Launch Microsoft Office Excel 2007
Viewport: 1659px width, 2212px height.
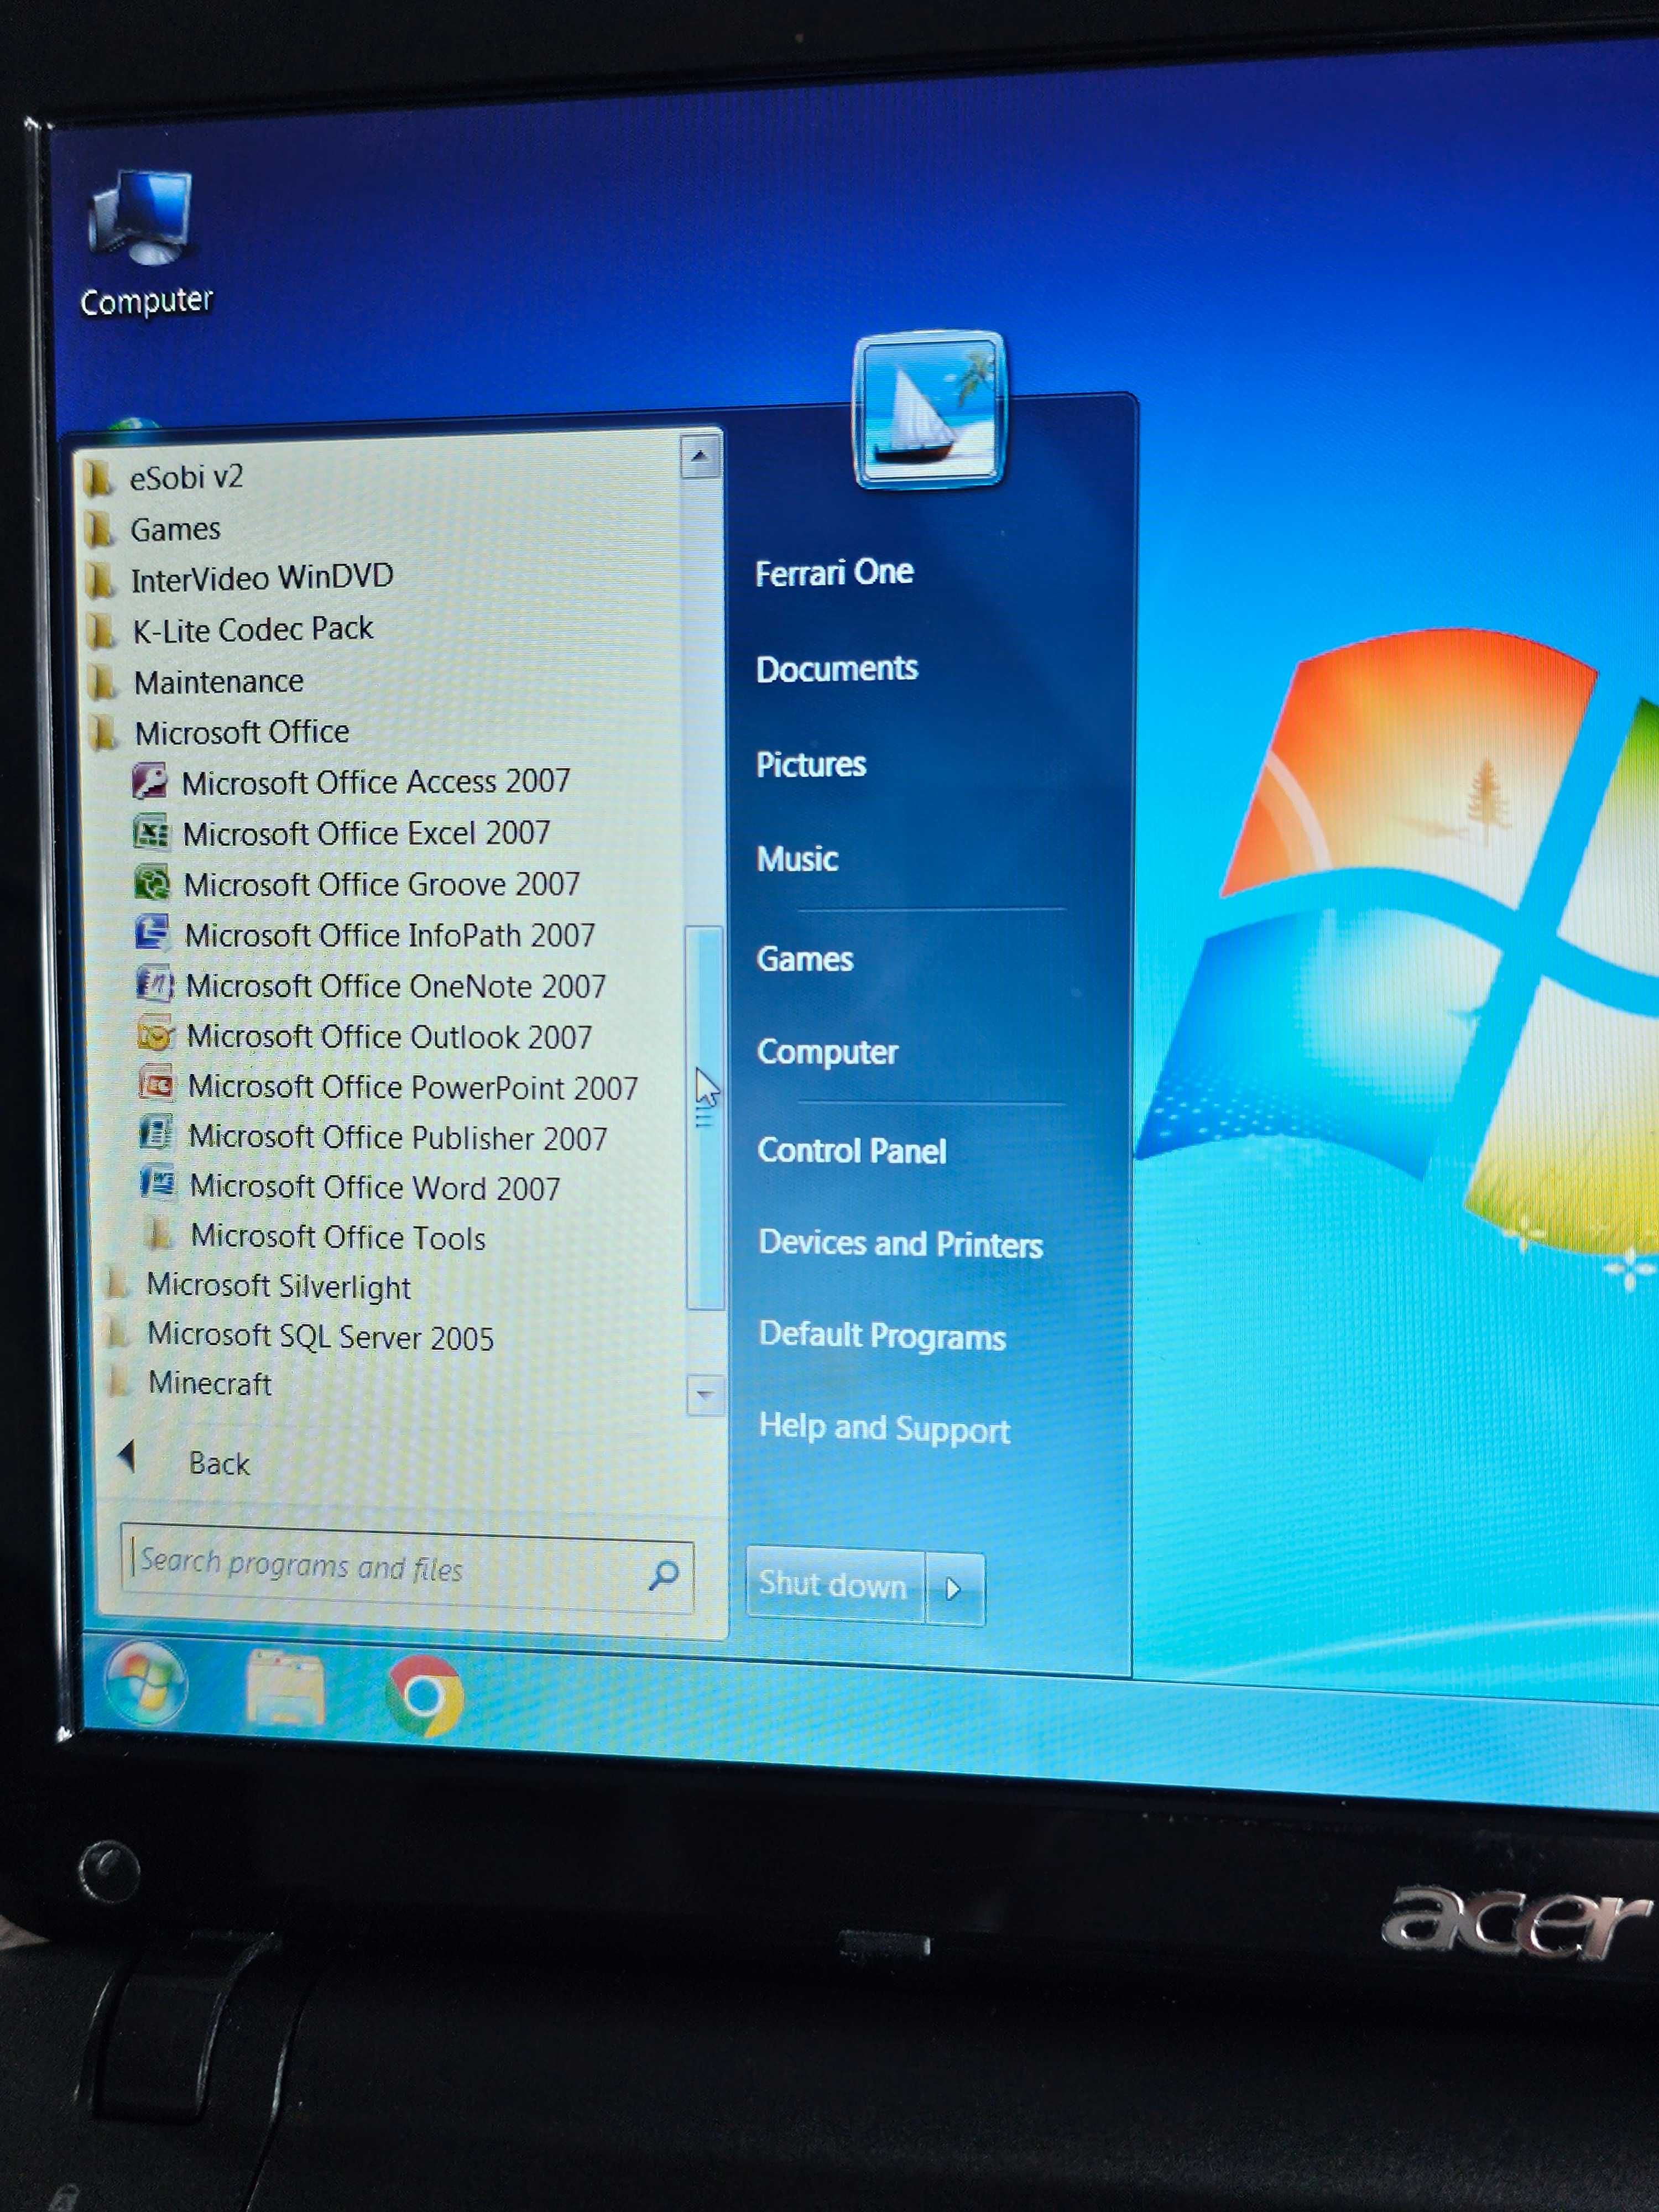point(366,833)
